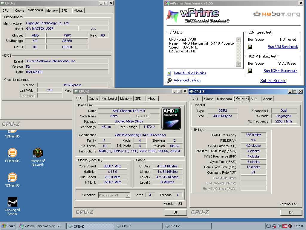Click the Core Speed value 3666.1 MHz
The image size is (306, 230).
[112, 166]
